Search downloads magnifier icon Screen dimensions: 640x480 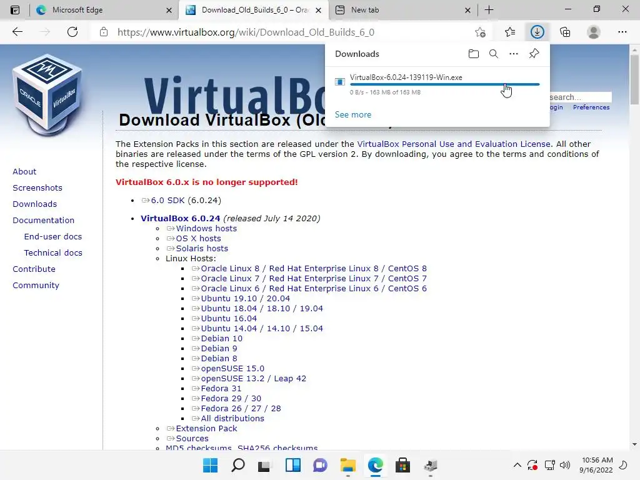coord(494,54)
